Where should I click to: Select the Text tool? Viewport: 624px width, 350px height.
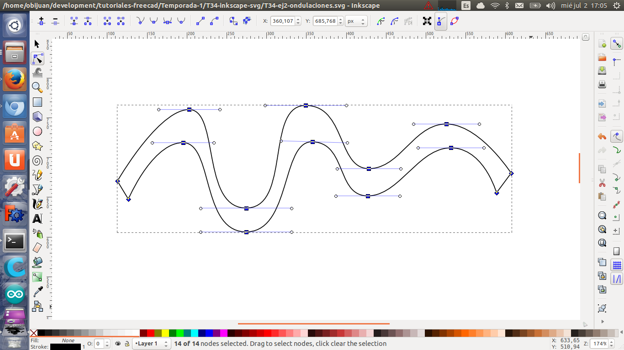37,219
